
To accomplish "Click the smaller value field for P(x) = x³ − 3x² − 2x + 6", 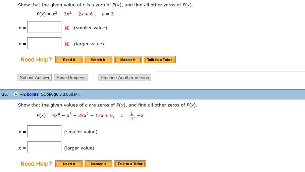I will point(44,27).
